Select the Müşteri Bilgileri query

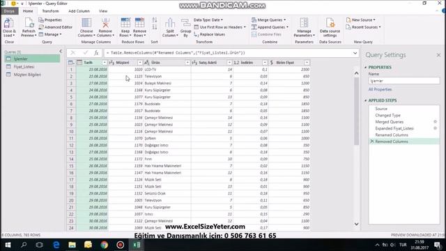click(x=32, y=75)
